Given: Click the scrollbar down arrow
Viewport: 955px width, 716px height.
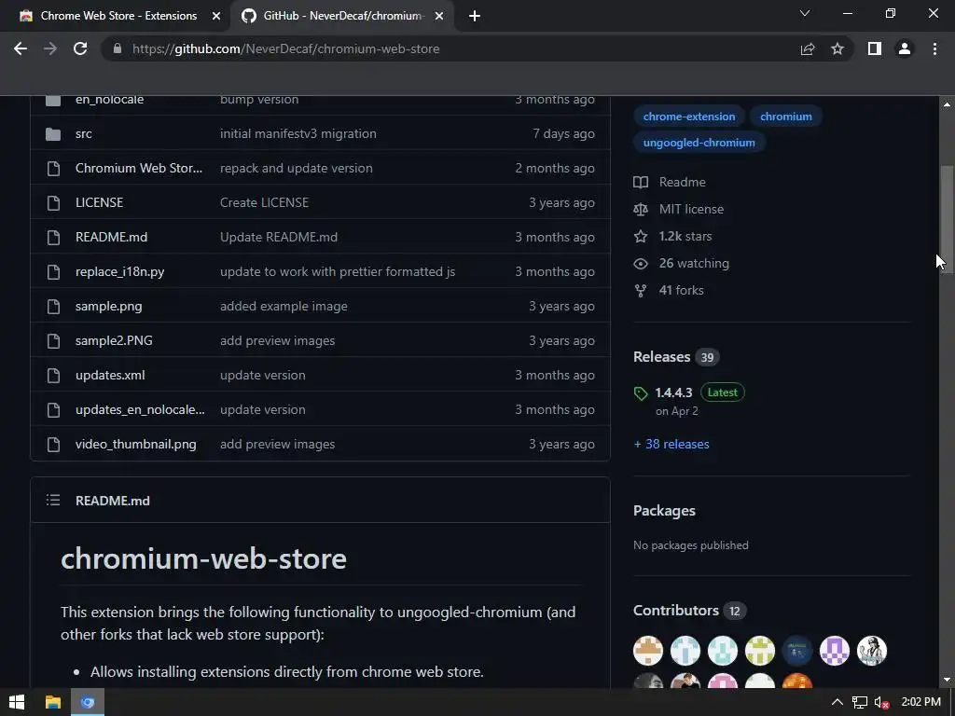Looking at the screenshot, I should pos(947,680).
